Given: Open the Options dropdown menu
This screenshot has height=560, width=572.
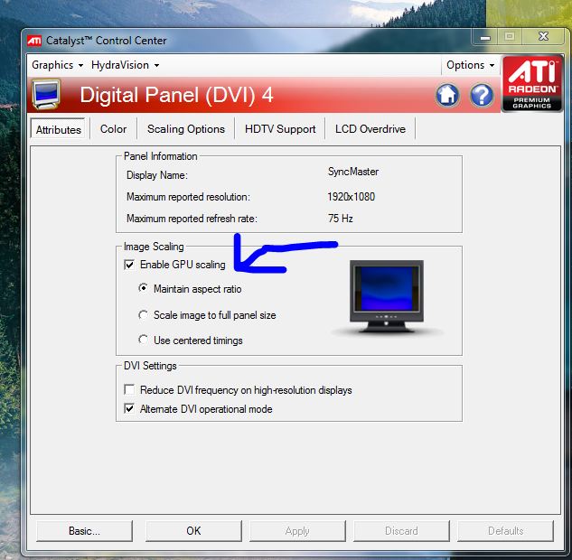Looking at the screenshot, I should pyautogui.click(x=470, y=65).
